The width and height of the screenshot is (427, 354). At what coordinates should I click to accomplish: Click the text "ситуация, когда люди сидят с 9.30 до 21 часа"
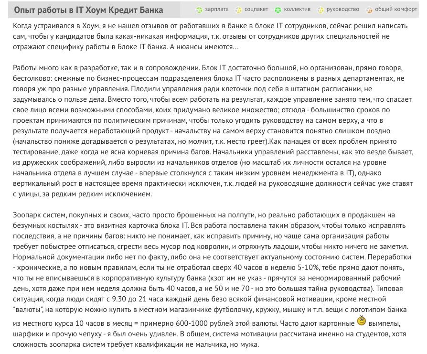pyautogui.click(x=87, y=299)
